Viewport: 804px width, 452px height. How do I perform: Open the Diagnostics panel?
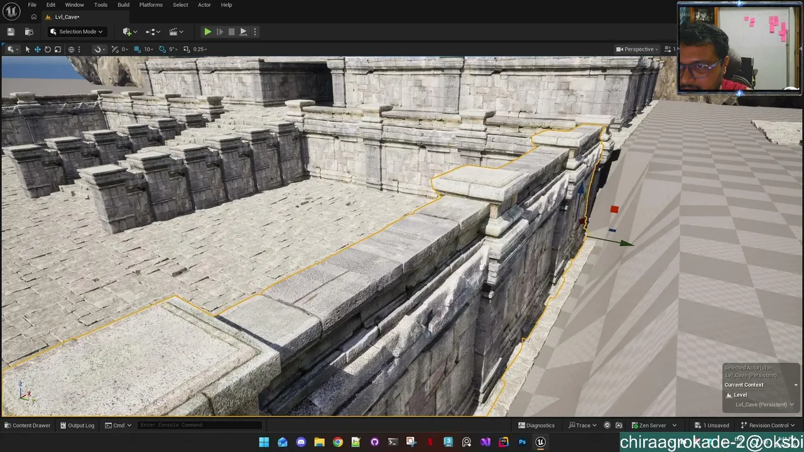tap(536, 426)
